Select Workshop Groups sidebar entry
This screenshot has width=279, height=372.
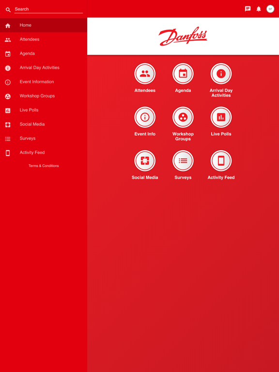tap(44, 96)
